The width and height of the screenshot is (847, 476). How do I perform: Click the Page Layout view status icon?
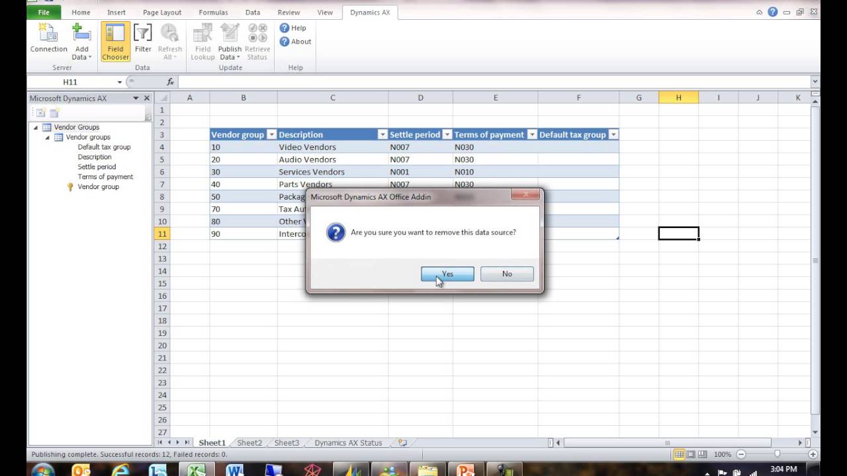(x=690, y=454)
